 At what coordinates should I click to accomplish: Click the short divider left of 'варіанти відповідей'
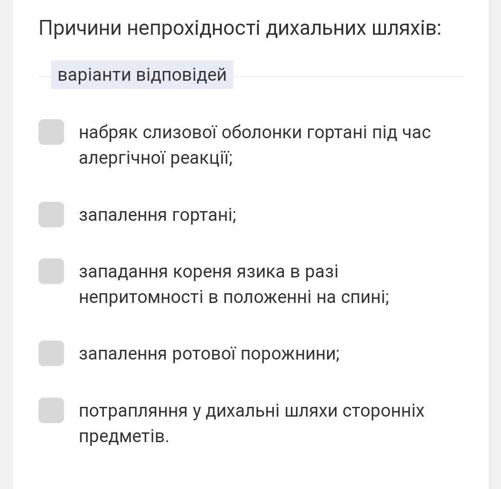pyautogui.click(x=45, y=76)
